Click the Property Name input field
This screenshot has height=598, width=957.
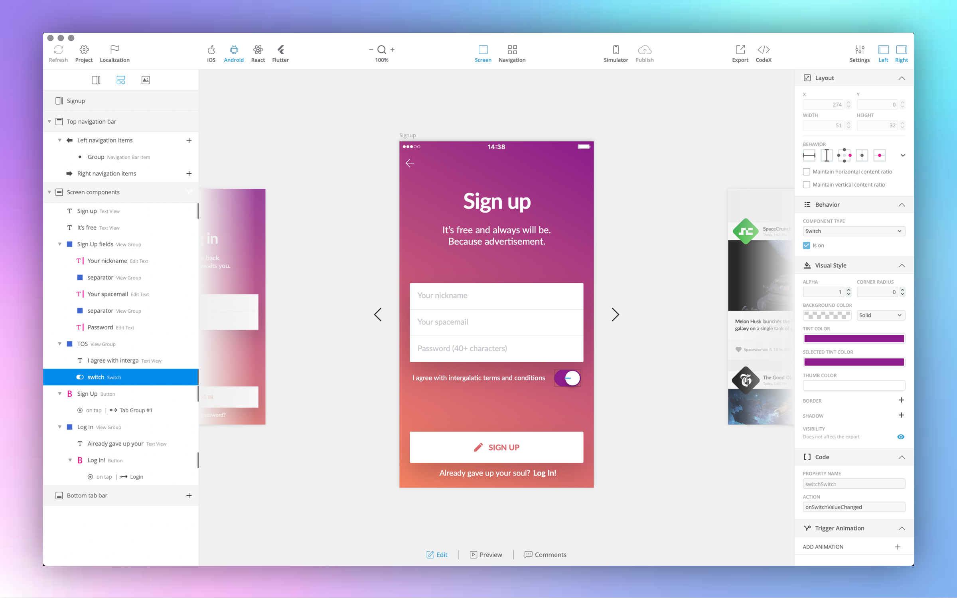click(854, 484)
